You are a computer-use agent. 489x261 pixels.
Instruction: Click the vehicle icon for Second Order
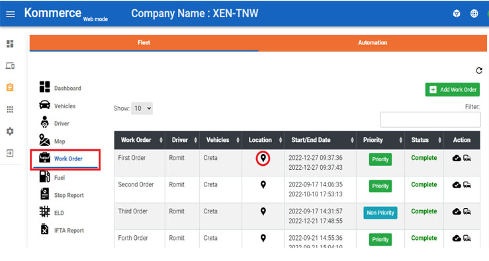[467, 185]
